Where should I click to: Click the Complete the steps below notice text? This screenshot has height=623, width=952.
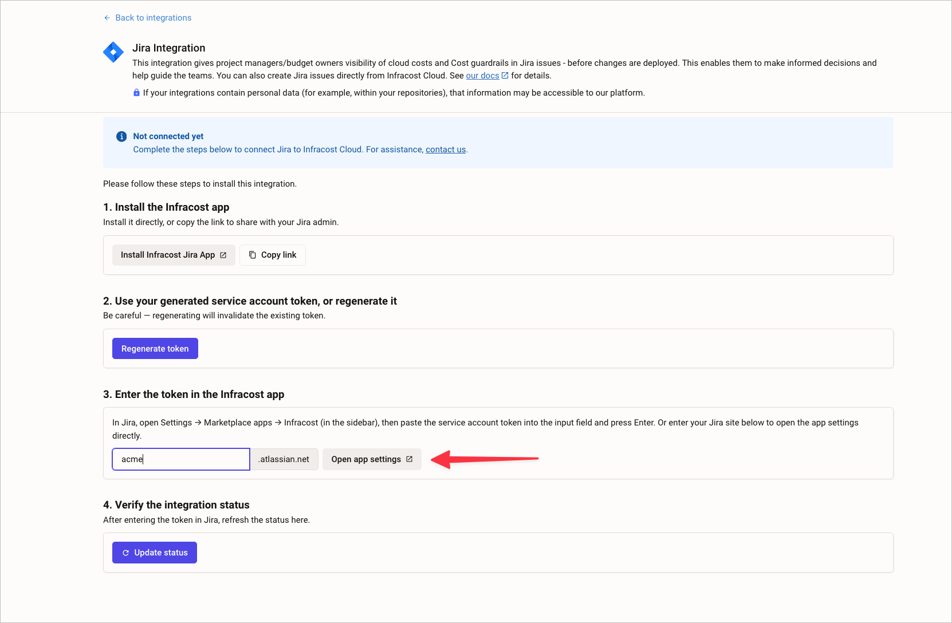pyautogui.click(x=300, y=149)
